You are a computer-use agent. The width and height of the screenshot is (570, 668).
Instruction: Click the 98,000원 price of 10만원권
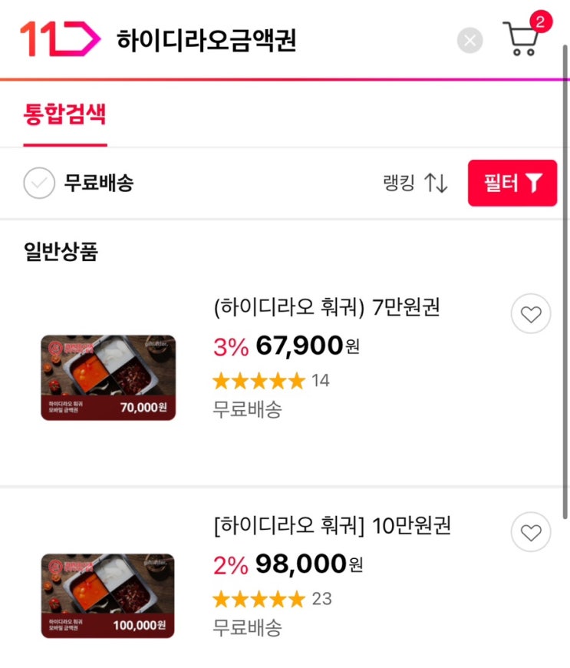308,564
